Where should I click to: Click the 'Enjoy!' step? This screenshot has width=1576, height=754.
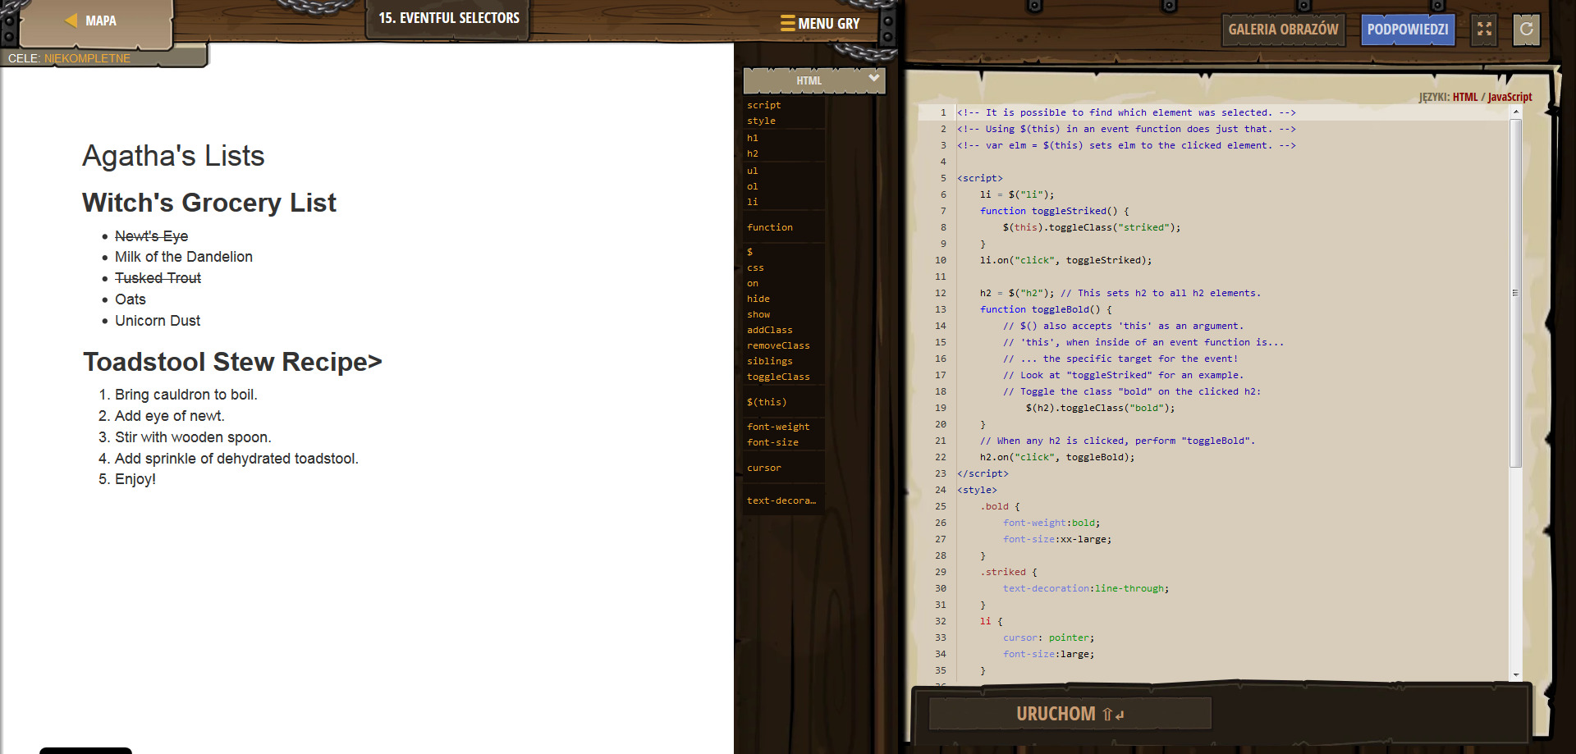(135, 479)
